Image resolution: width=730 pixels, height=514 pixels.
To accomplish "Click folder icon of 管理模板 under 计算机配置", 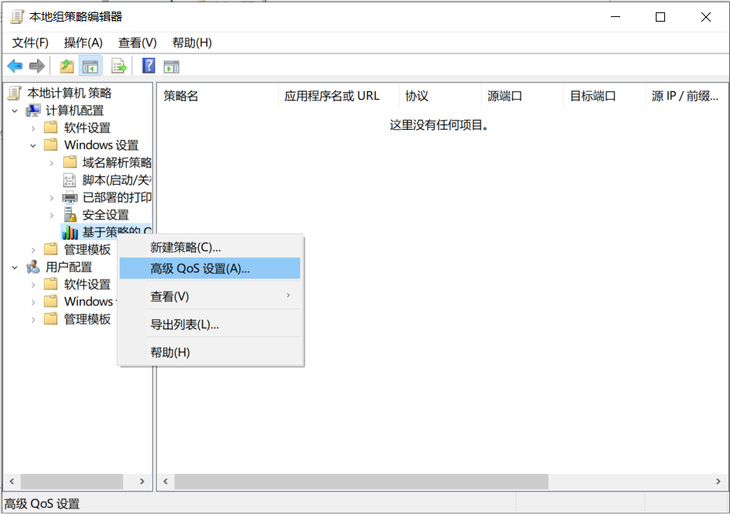I will 51,250.
